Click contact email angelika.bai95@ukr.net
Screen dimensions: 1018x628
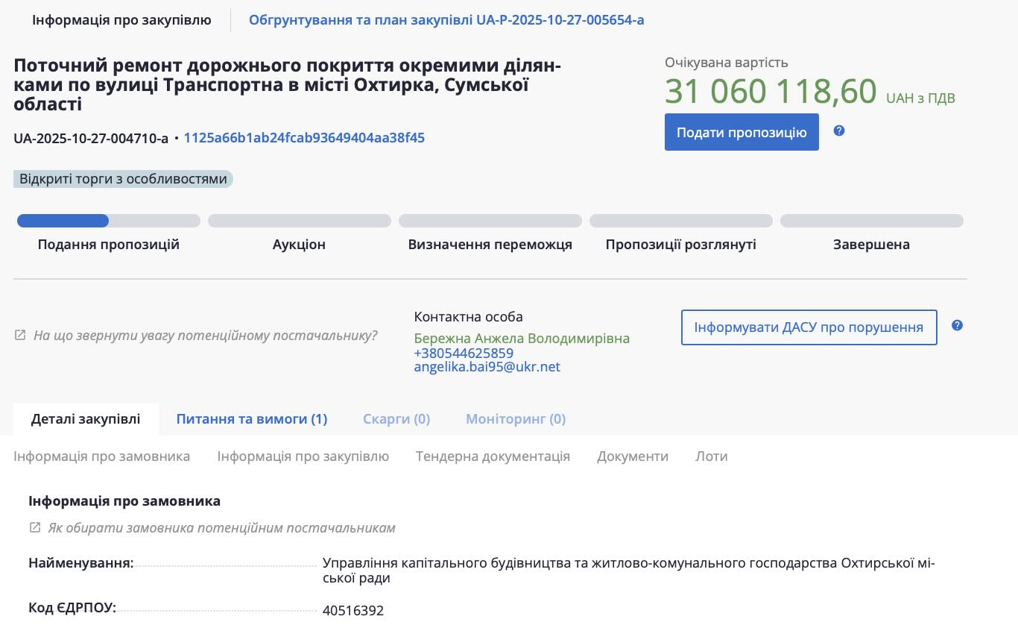click(x=487, y=367)
